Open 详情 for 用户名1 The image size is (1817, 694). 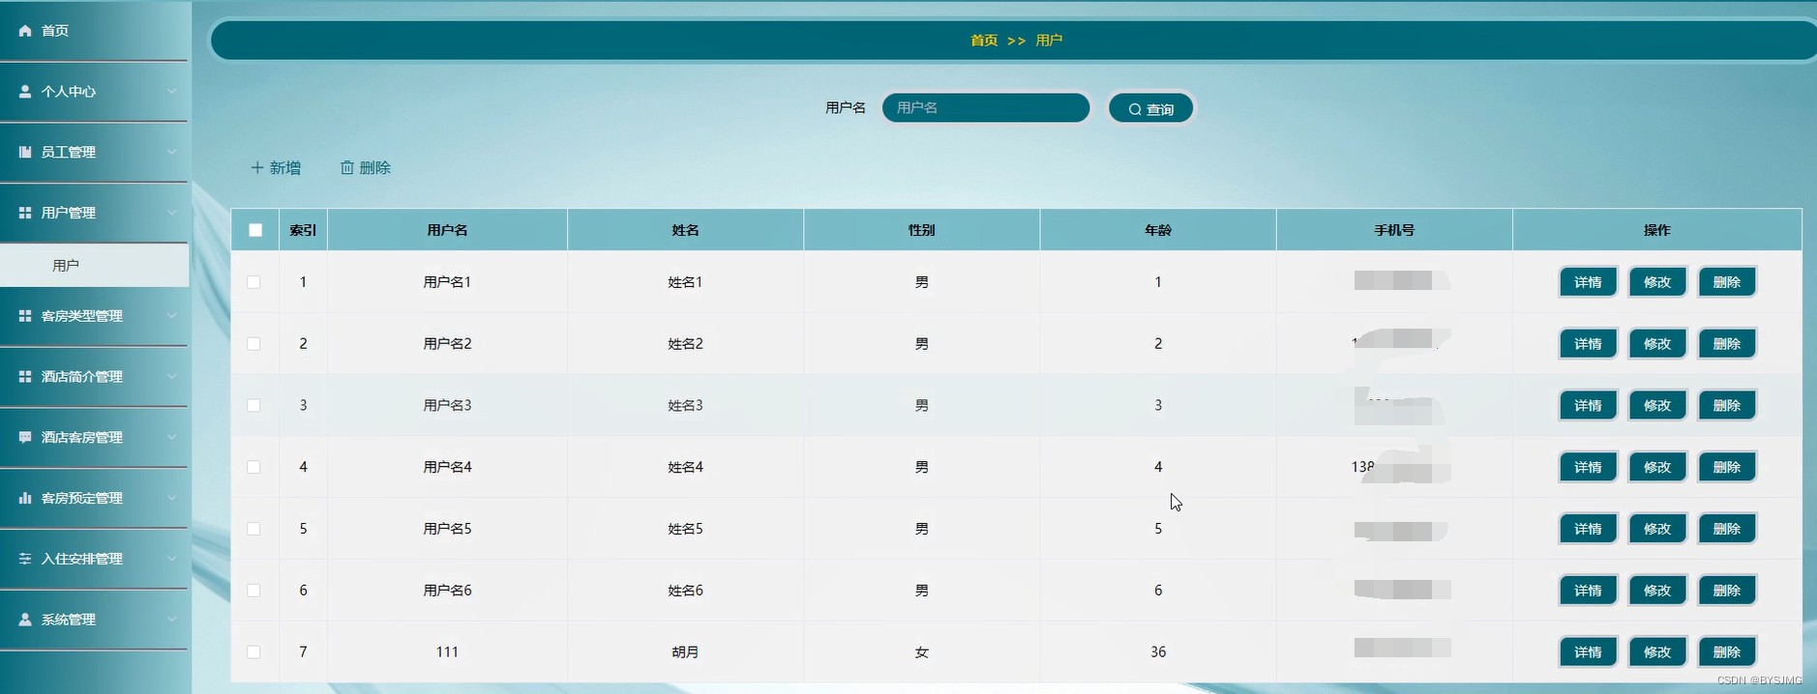(x=1588, y=282)
